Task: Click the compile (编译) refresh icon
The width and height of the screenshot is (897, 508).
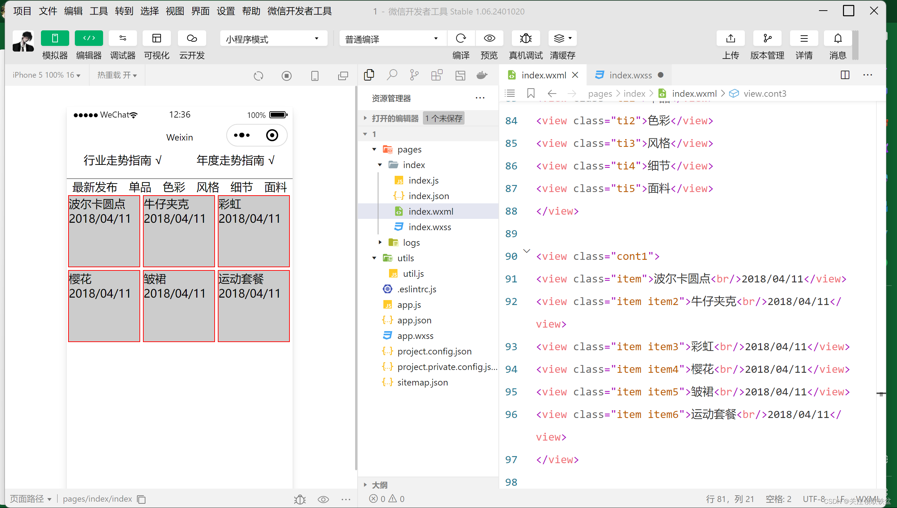Action: (x=461, y=38)
